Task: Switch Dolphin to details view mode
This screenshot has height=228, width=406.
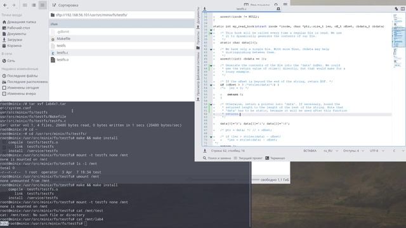Action: point(43,5)
